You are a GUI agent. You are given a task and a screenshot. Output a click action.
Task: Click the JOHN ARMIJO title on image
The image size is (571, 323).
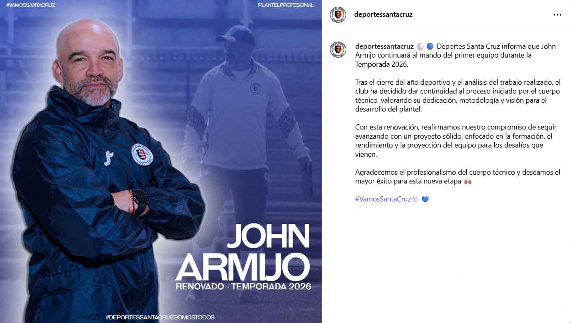pos(243,252)
